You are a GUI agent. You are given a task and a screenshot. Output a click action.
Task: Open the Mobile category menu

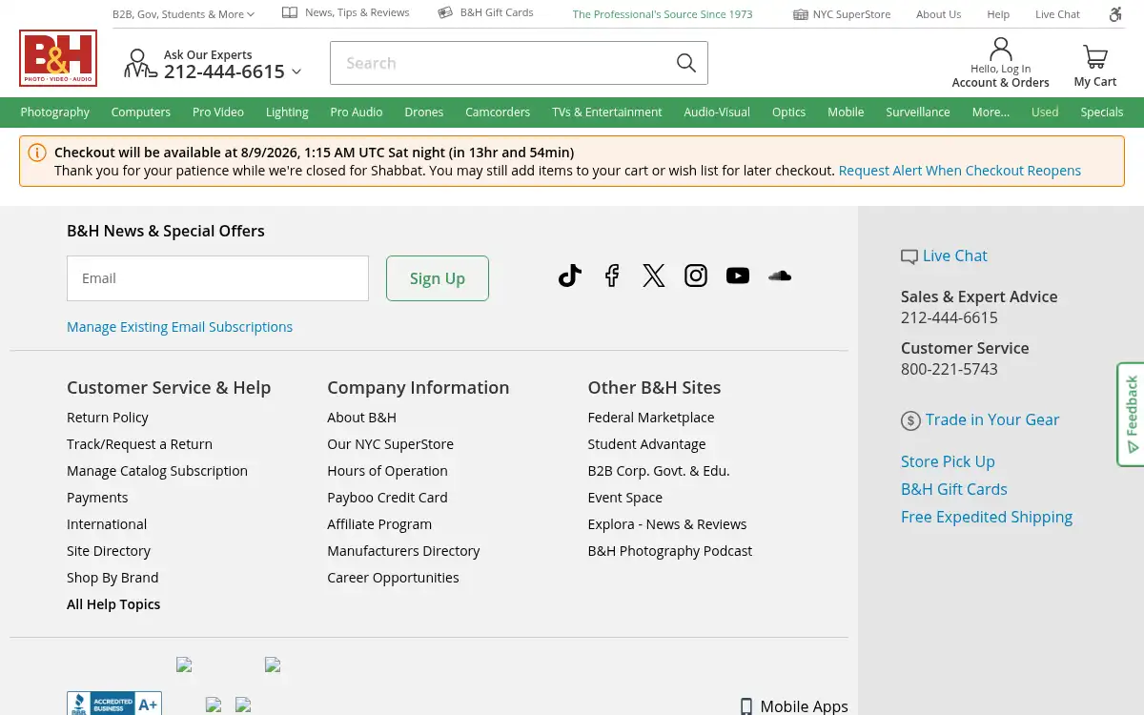846,112
